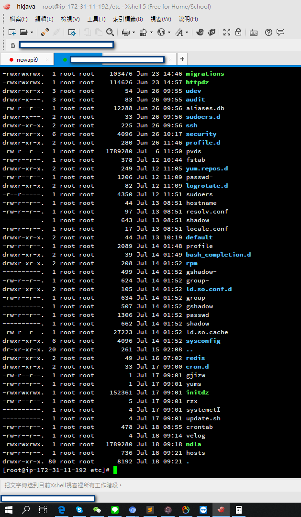301x517 pixels.
Task: Click the sysconfig directory name
Action: 203,341
